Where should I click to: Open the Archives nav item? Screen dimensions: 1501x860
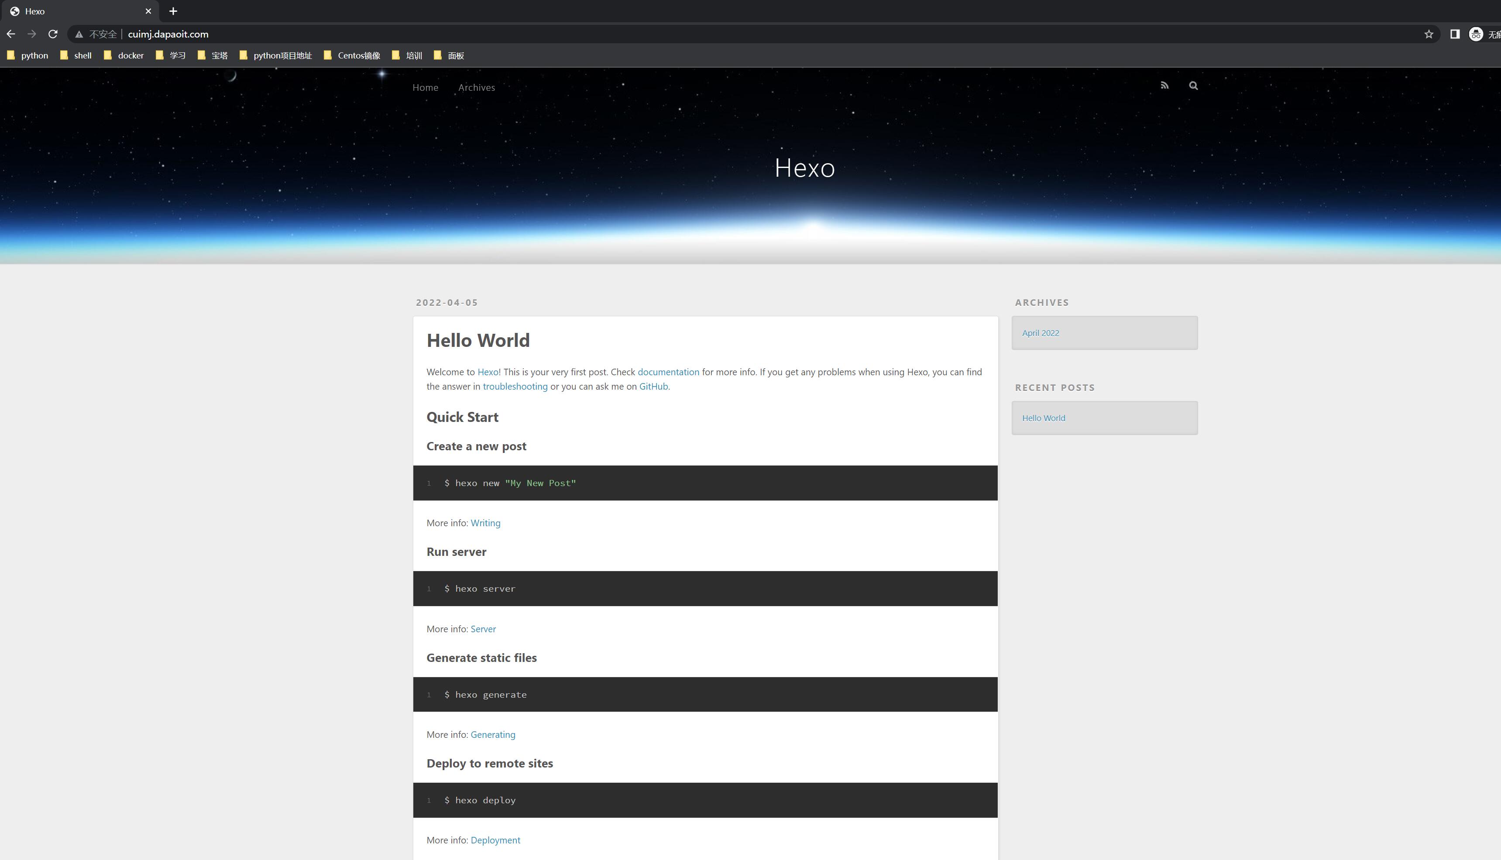click(x=477, y=87)
